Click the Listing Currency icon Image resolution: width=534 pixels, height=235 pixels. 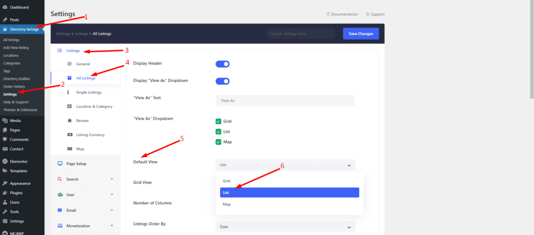pos(70,134)
